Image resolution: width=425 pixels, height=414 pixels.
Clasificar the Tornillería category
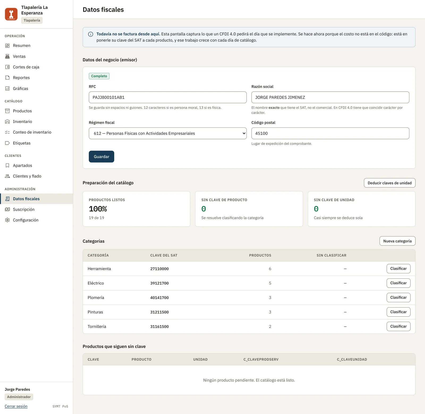[x=398, y=326]
